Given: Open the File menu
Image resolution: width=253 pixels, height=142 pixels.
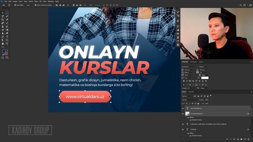Looking at the screenshot, I should 6,2.
